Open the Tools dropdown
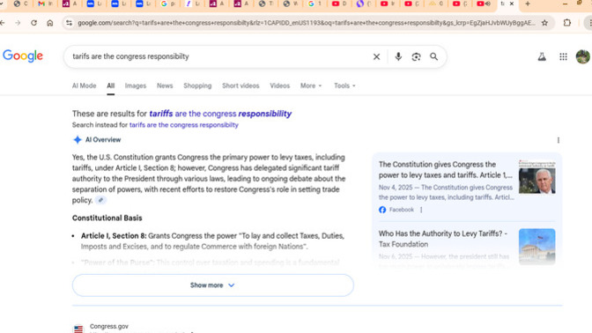 tap(344, 85)
